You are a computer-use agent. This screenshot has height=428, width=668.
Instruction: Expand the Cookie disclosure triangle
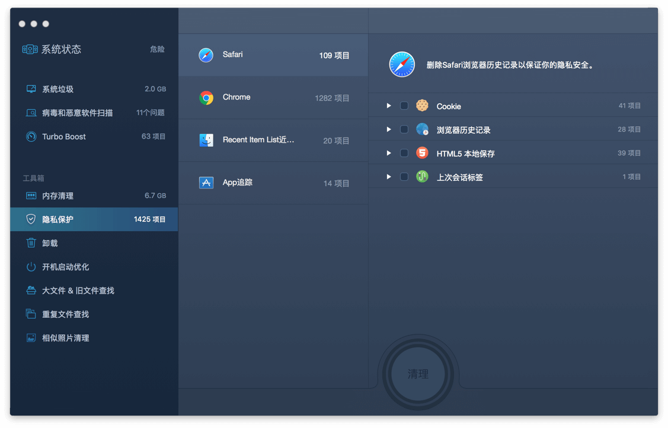pos(389,106)
